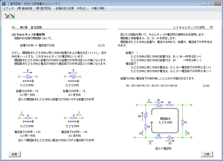Click the label 電圧降下の符号：−RI
The image size is (223, 161).
click(x=74, y=132)
